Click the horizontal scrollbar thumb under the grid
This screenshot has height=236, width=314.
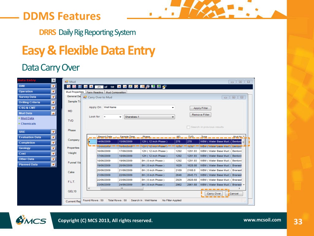(122, 188)
